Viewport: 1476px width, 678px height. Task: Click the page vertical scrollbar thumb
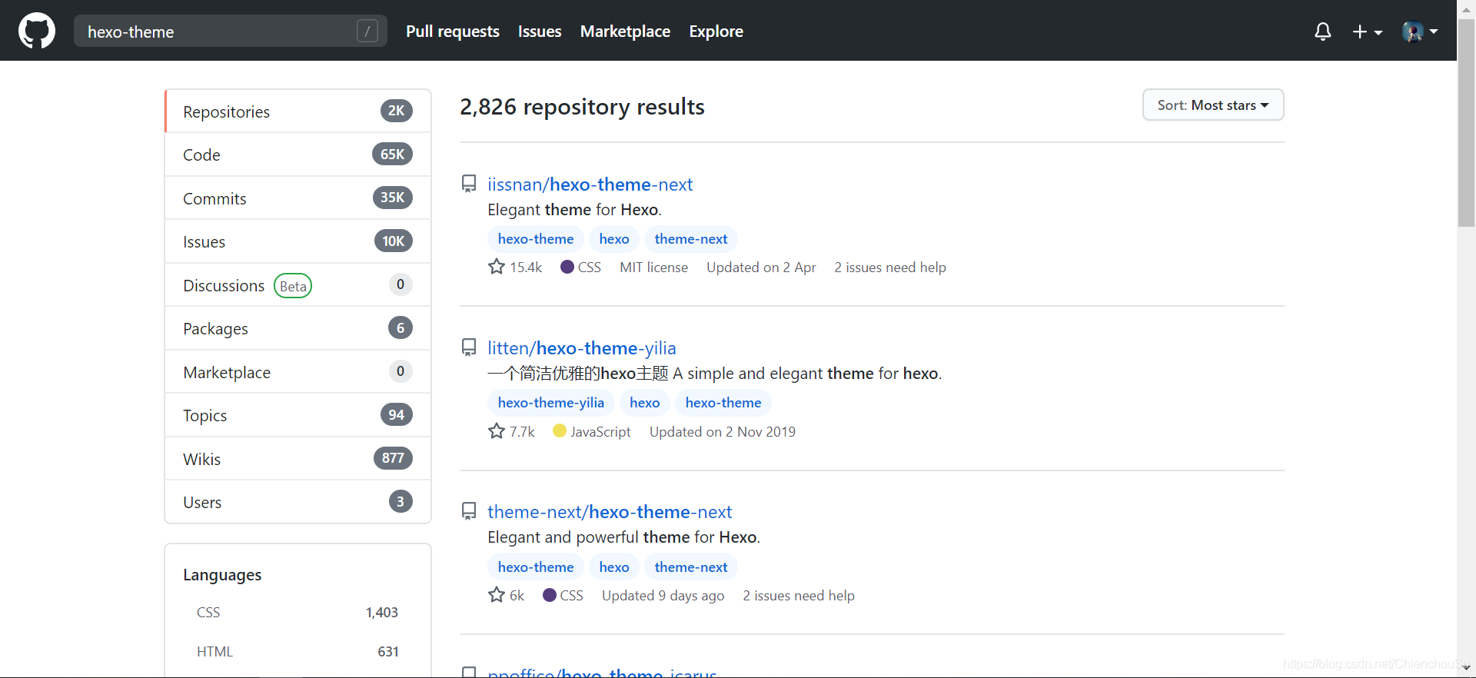coord(1466,123)
